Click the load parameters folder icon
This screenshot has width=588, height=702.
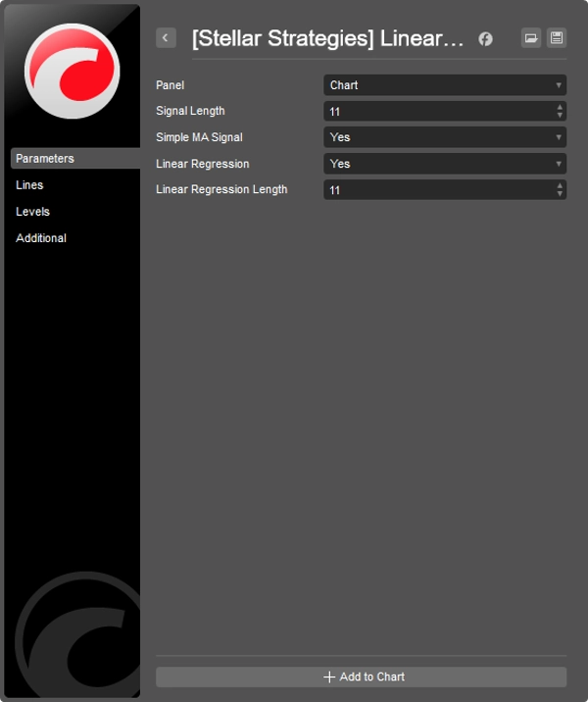click(530, 38)
